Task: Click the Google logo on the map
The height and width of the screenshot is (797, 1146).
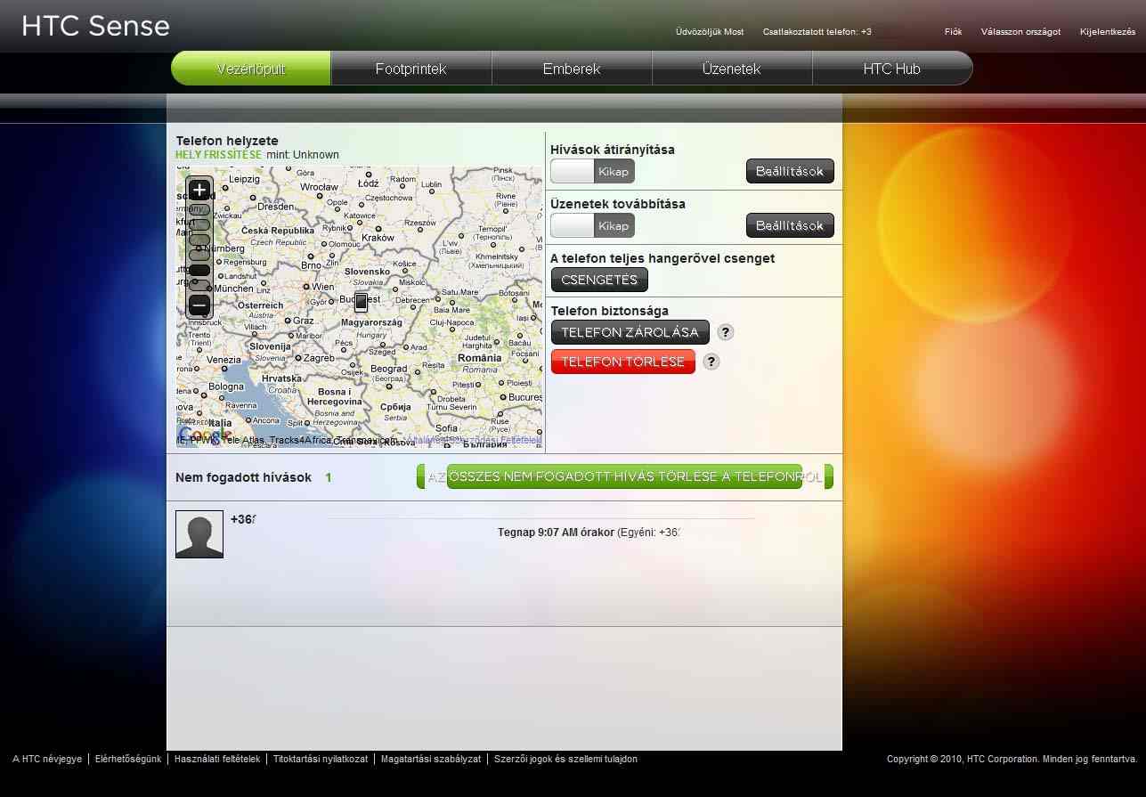Action: 198,435
